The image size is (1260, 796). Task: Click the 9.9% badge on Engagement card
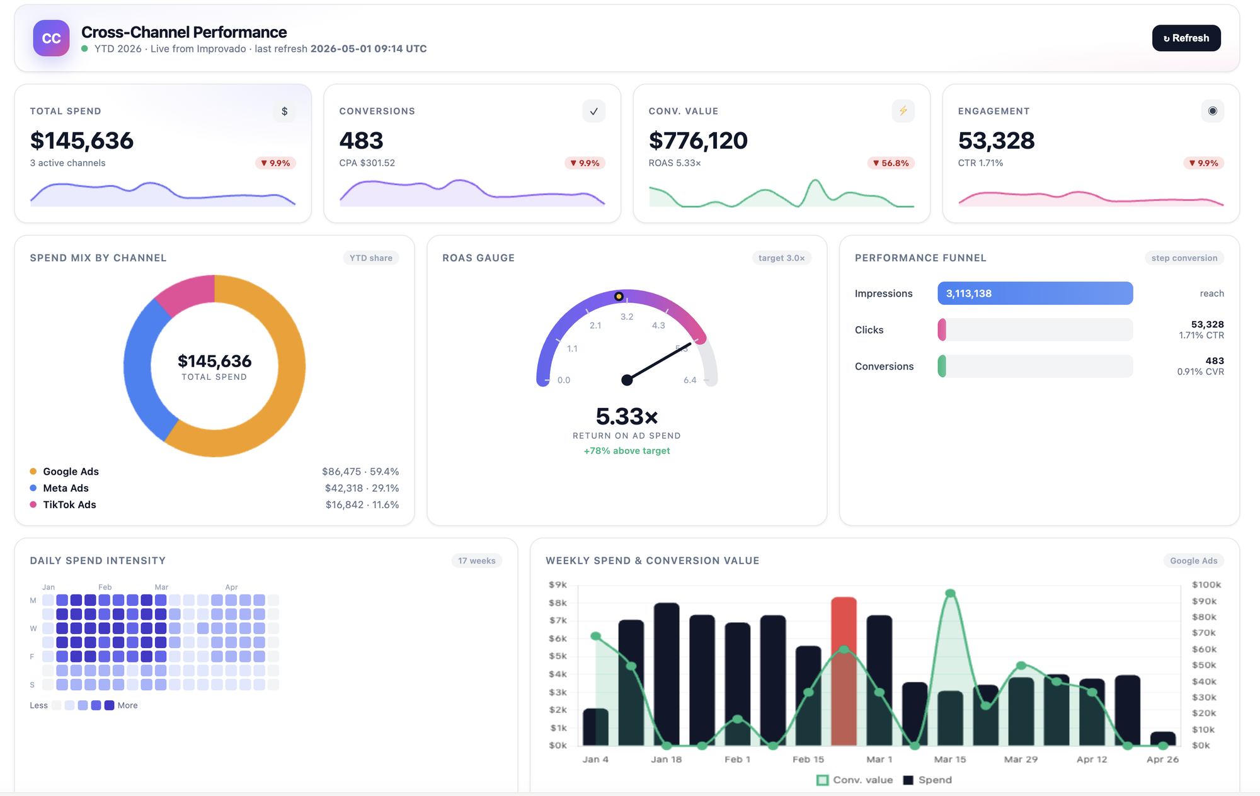click(x=1203, y=163)
